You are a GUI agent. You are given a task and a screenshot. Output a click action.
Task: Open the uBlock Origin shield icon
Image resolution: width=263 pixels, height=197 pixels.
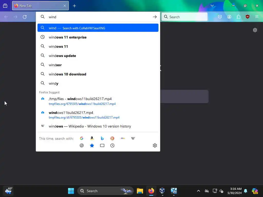(x=247, y=17)
